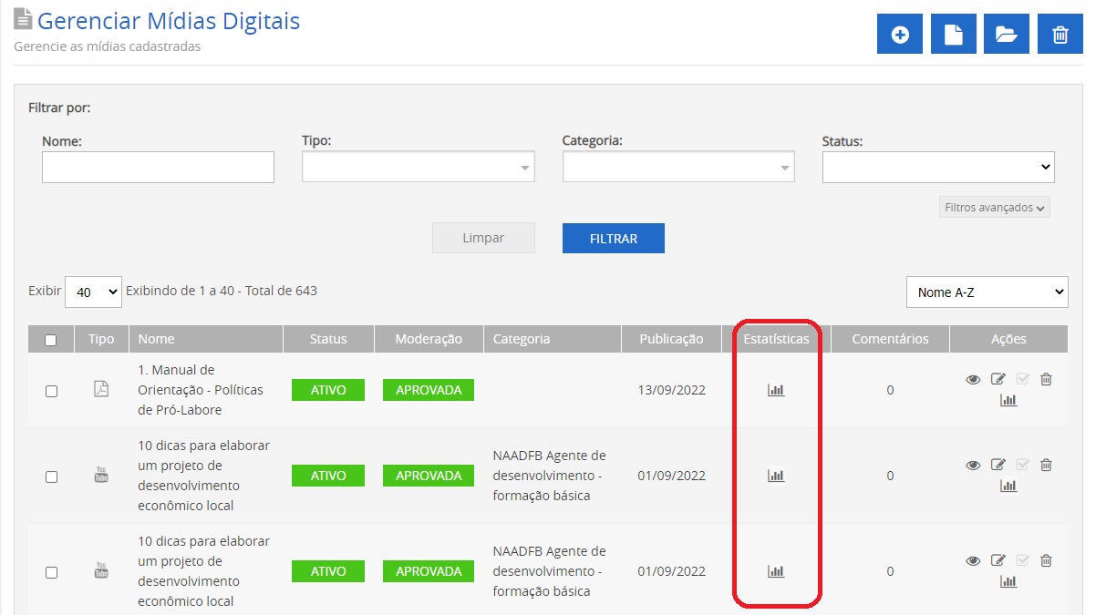Screen dimensions: 1096x615
Task: Select checkbox of the last 10 dicas row
Action: tap(51, 572)
